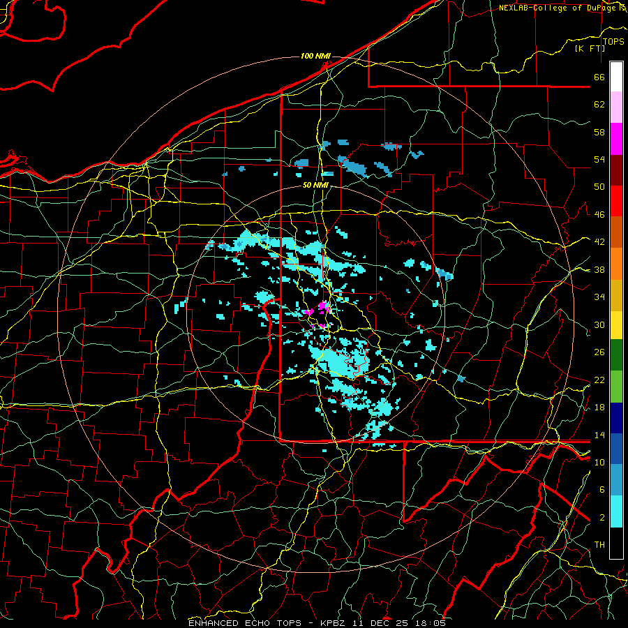Select the 14 scale label

point(599,435)
